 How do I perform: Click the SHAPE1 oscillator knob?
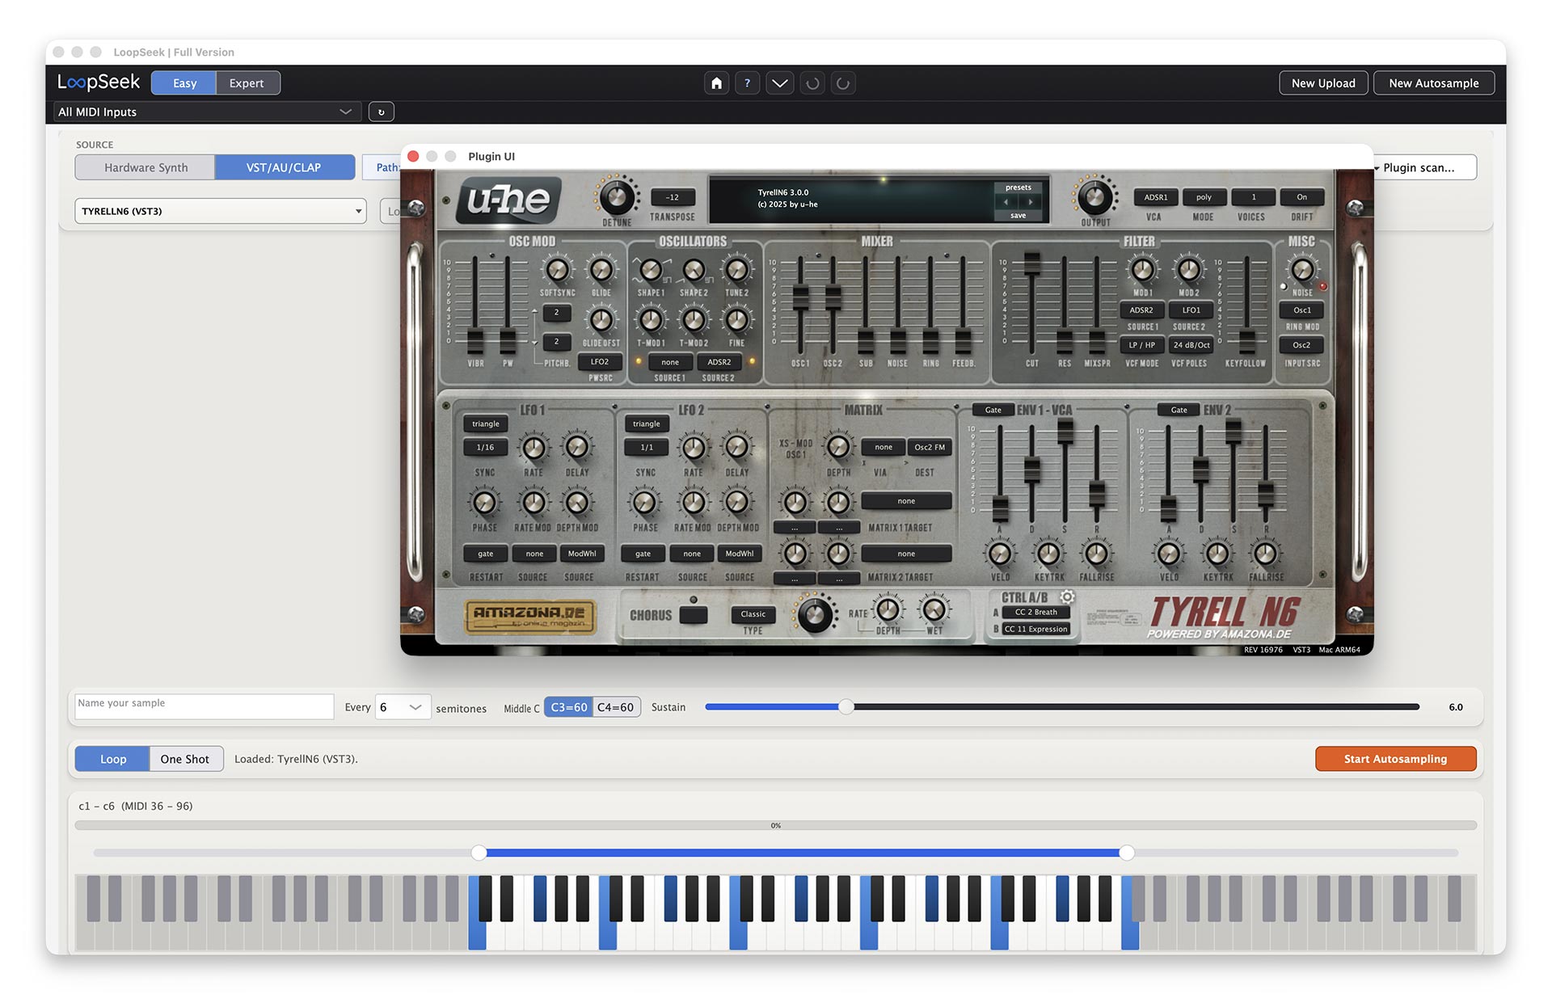[x=651, y=270]
